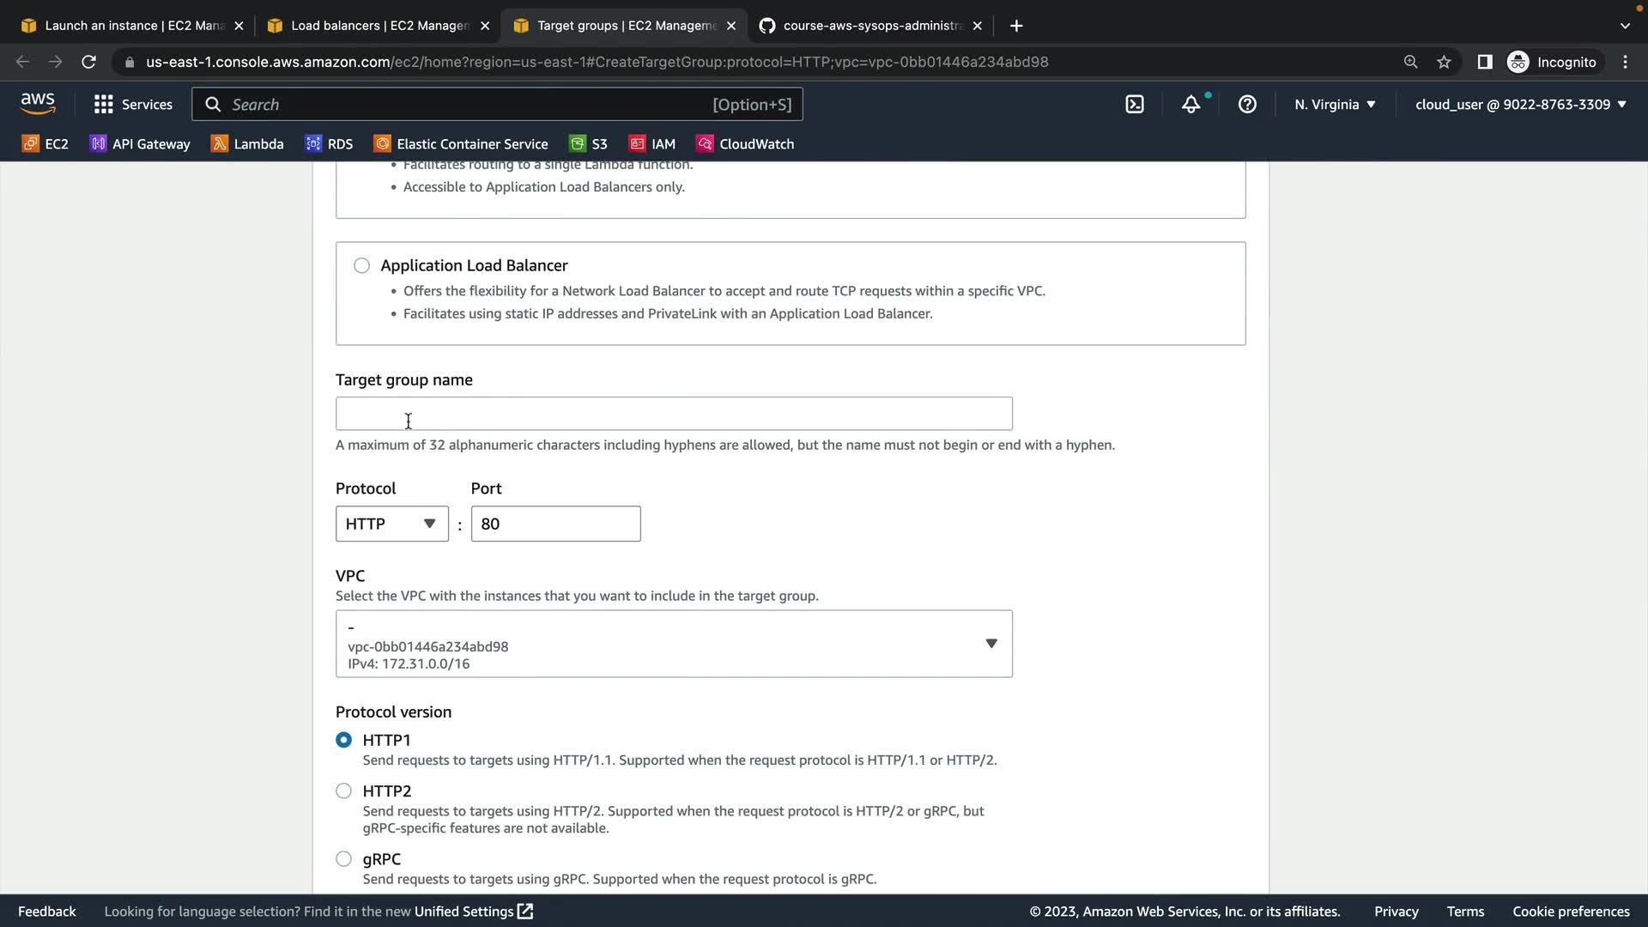Screen dimensions: 1648x927
Task: Open the S3 favorites shortcut
Action: coord(589,144)
